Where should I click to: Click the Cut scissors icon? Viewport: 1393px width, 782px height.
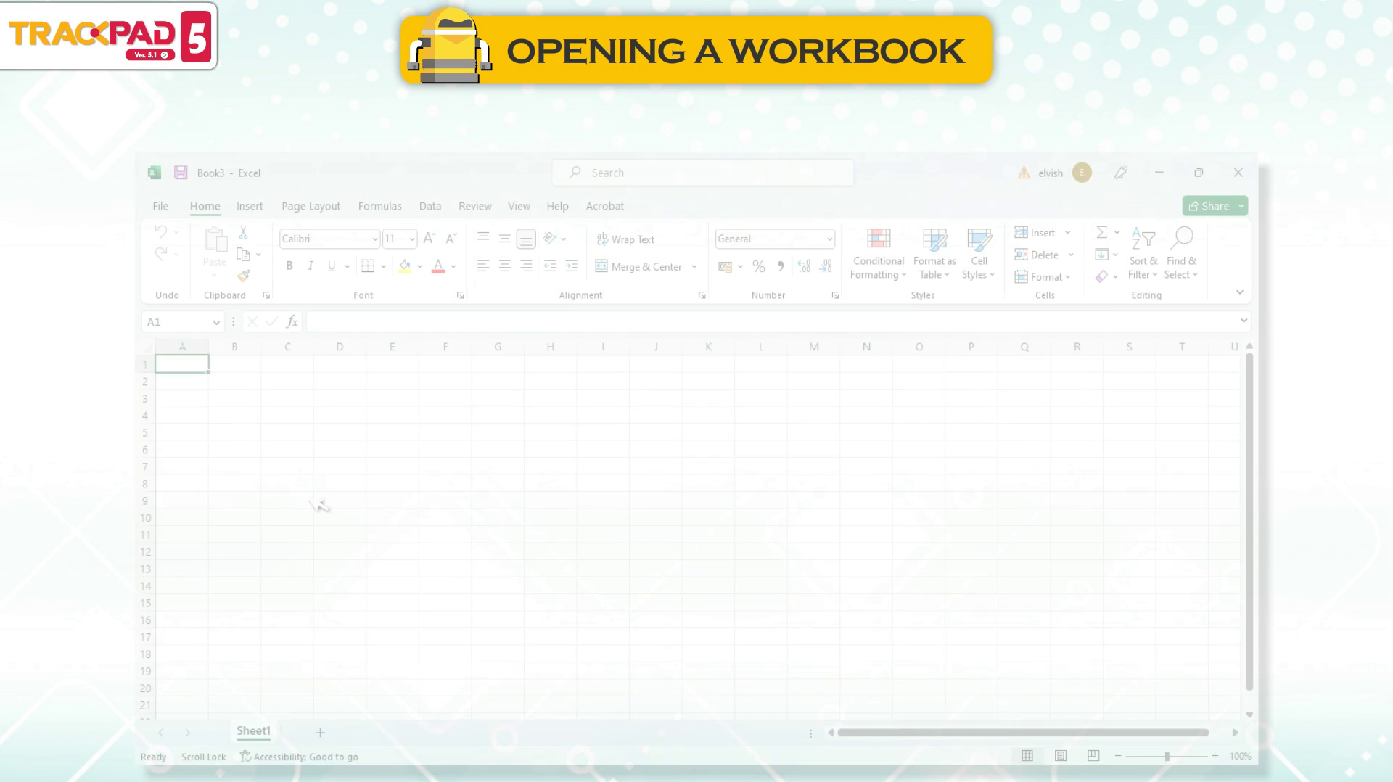click(x=244, y=233)
